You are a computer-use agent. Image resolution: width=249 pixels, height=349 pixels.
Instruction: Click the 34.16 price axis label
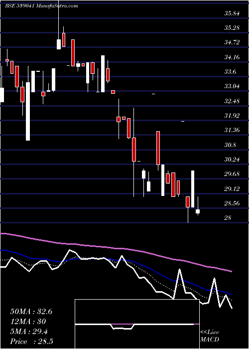[232, 57]
